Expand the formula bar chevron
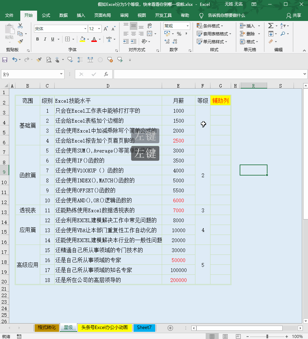 pos(305,74)
